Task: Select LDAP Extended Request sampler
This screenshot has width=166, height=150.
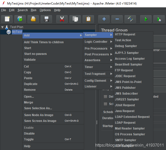Action: click(x=133, y=117)
